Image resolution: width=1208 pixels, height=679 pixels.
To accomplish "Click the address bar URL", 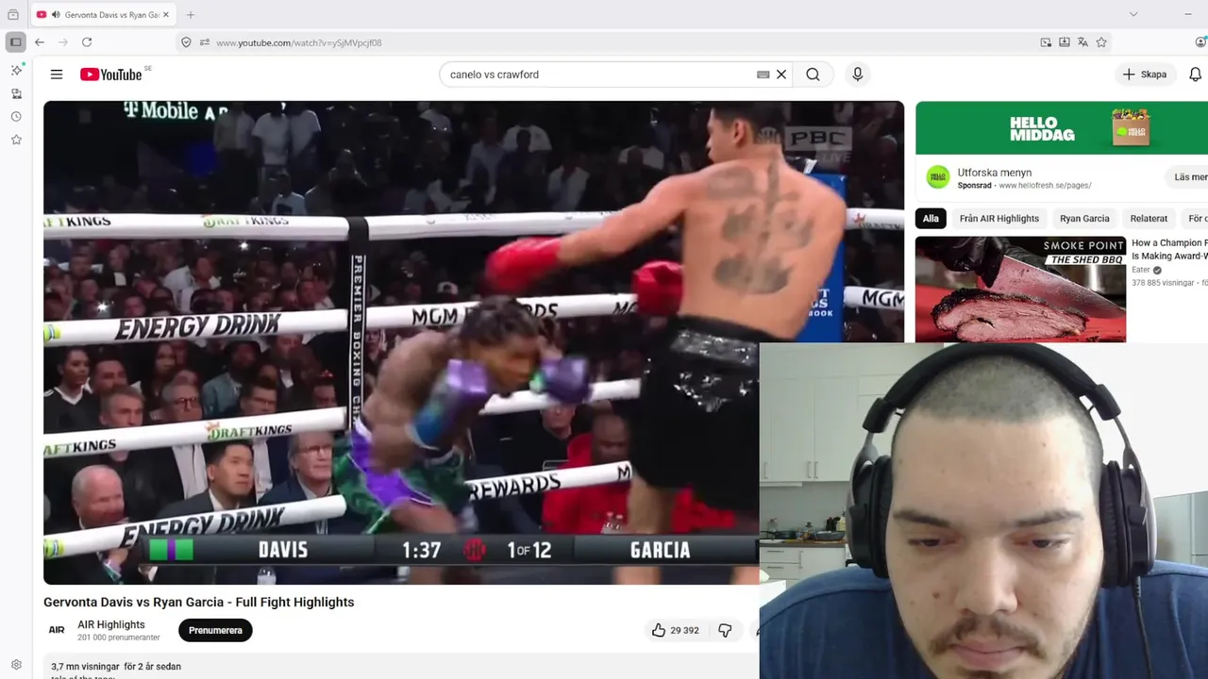I will [298, 42].
